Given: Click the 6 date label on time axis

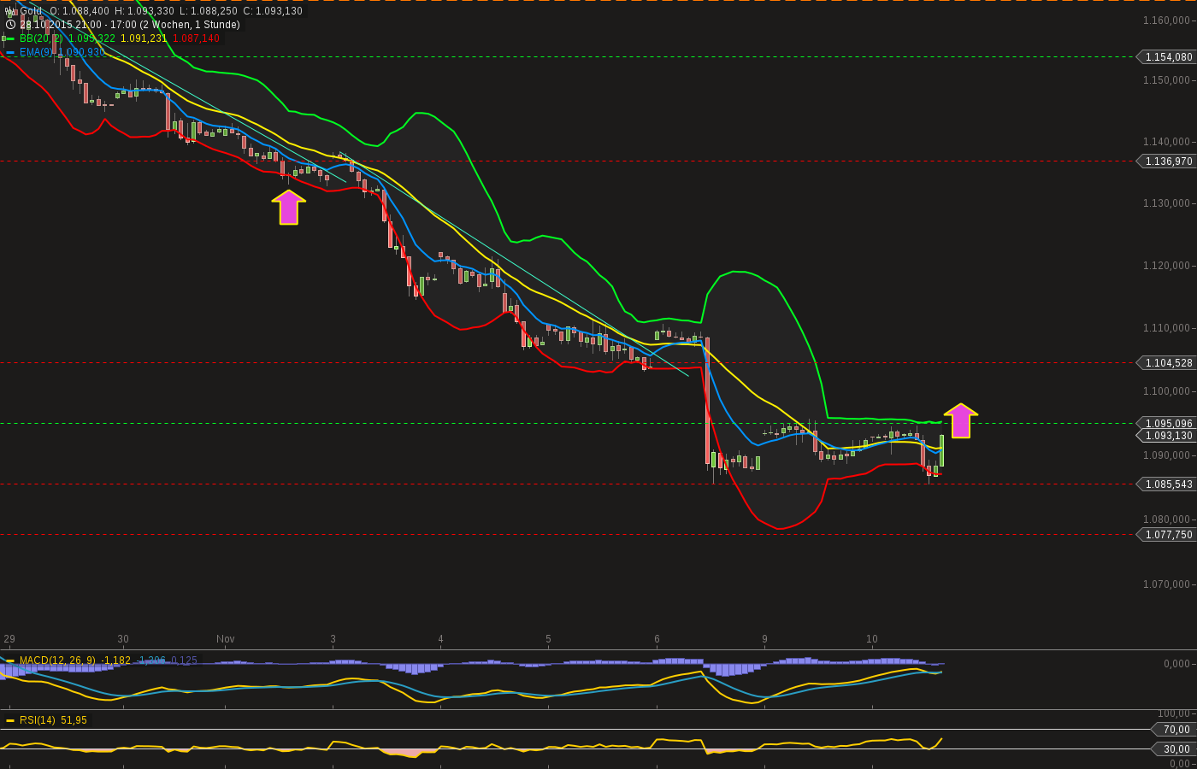Looking at the screenshot, I should (x=657, y=639).
